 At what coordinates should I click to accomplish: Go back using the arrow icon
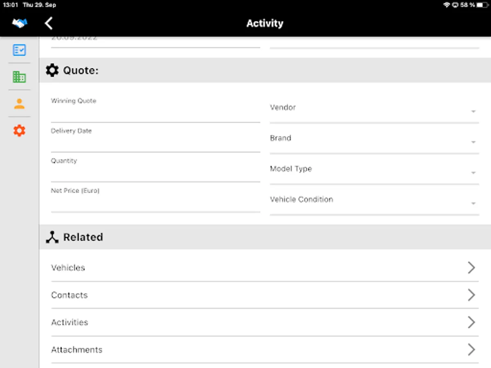[x=49, y=23]
